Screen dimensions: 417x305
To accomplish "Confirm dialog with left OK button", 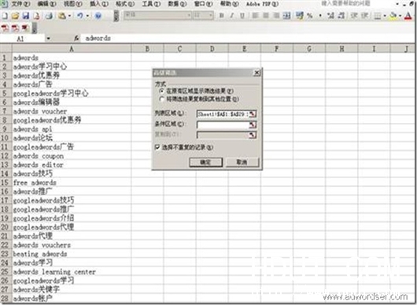I will tap(205, 162).
